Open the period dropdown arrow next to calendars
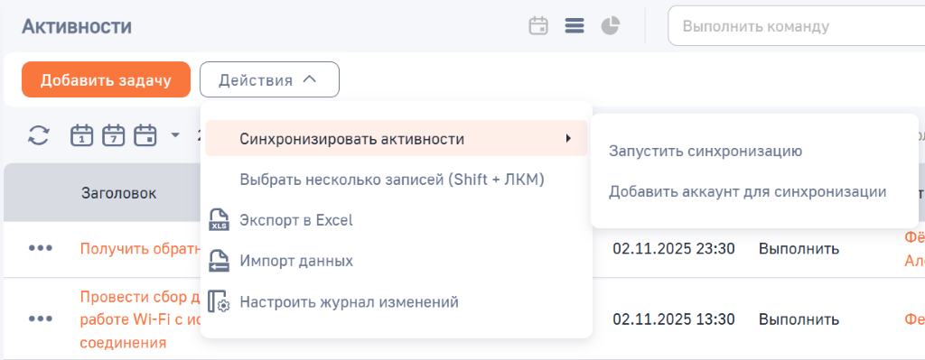925x360 pixels. tap(175, 135)
